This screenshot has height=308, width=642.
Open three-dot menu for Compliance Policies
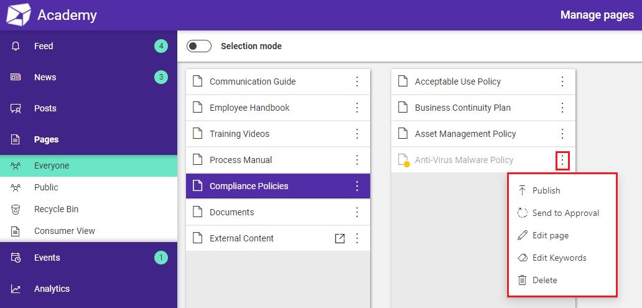[x=357, y=186]
